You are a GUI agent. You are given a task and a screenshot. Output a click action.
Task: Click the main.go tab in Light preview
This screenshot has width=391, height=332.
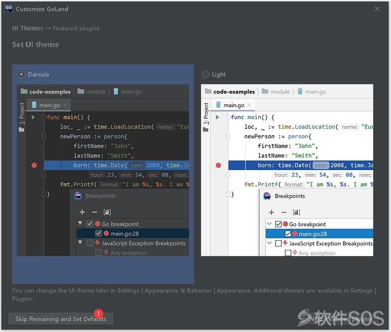click(x=233, y=105)
